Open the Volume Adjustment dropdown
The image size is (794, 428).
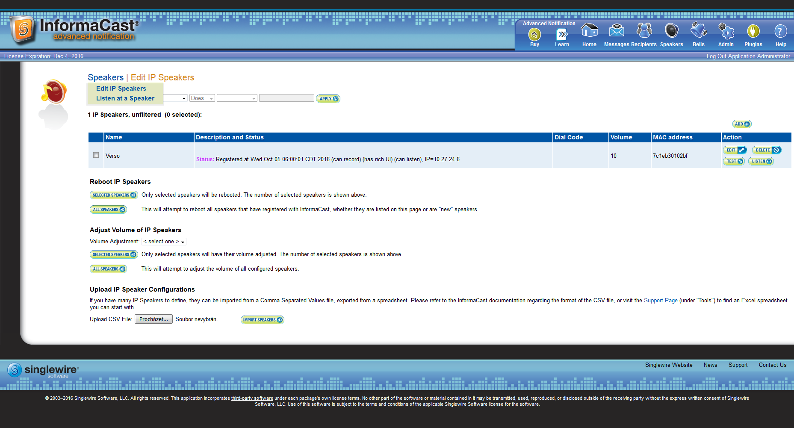click(164, 242)
